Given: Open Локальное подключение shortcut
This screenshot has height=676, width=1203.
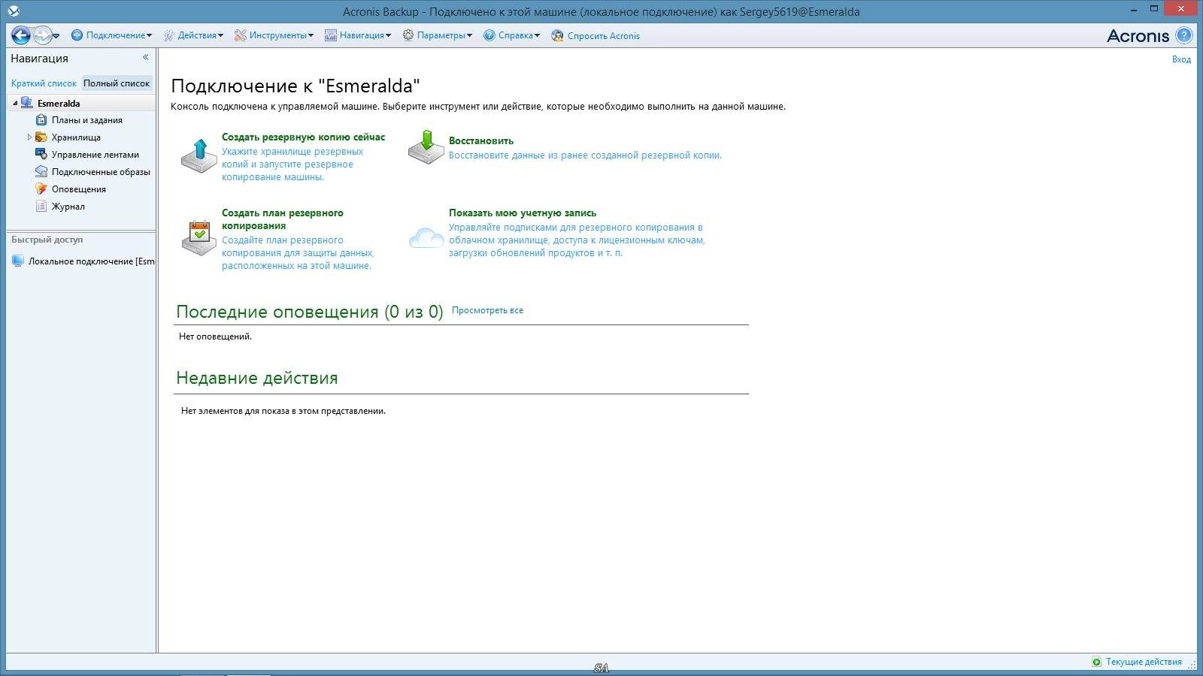Looking at the screenshot, I should pyautogui.click(x=91, y=261).
